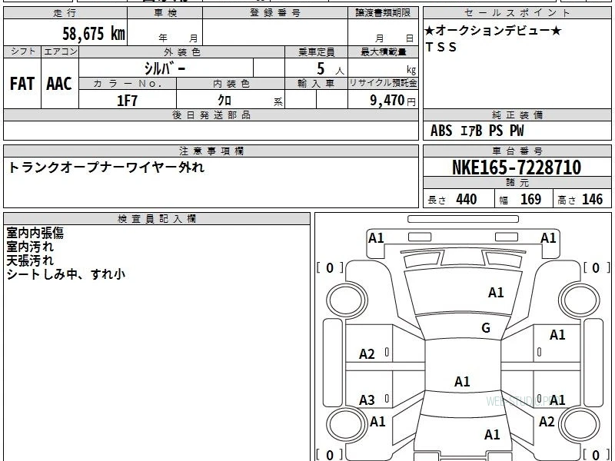615x461 pixels.
Task: Select the A1 mark on the roof
Action: 462,382
